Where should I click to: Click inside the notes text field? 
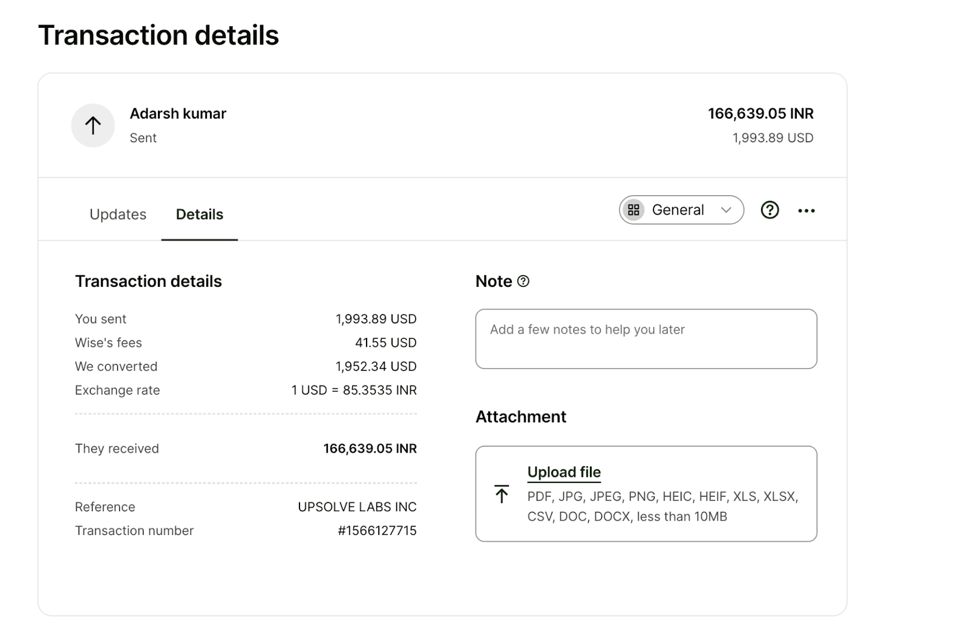click(646, 339)
